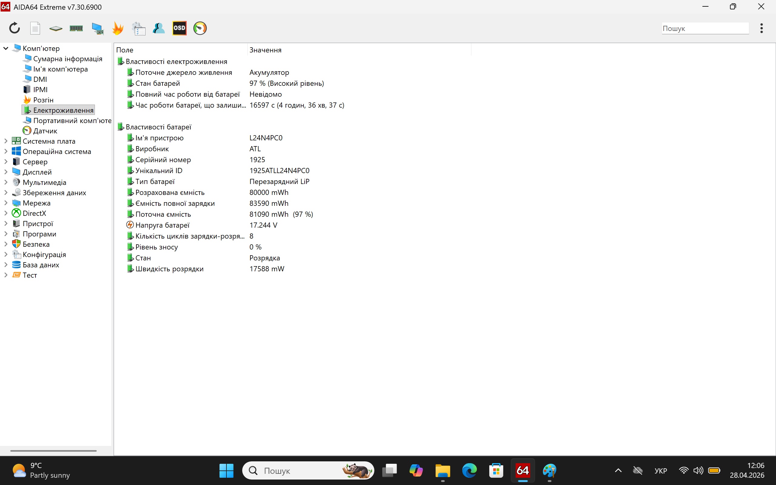Viewport: 776px width, 485px height.
Task: Select the memory module toolbar icon
Action: pos(76,28)
